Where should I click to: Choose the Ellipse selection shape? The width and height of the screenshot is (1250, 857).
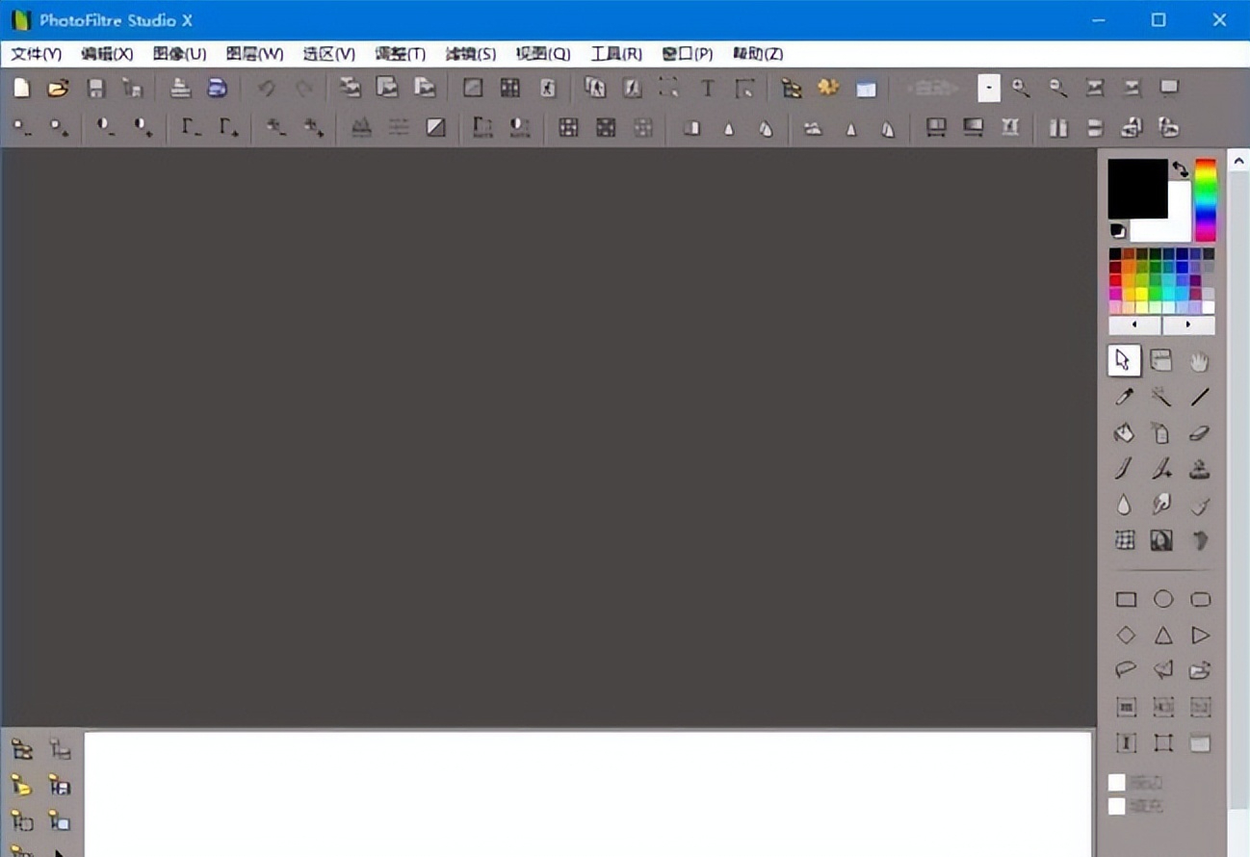click(x=1163, y=599)
